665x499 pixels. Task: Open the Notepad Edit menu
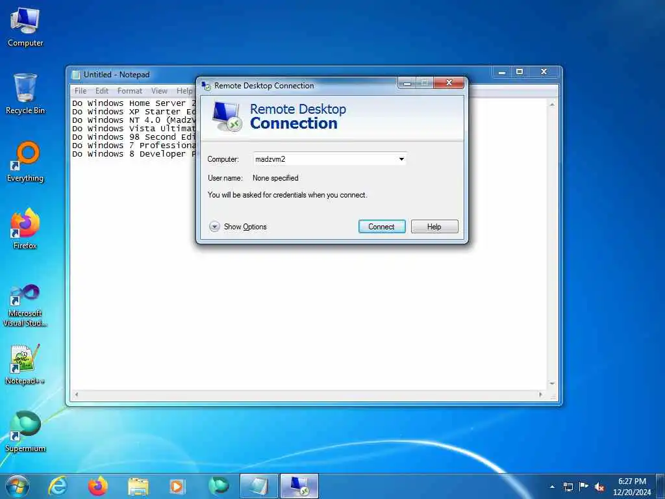(x=102, y=91)
